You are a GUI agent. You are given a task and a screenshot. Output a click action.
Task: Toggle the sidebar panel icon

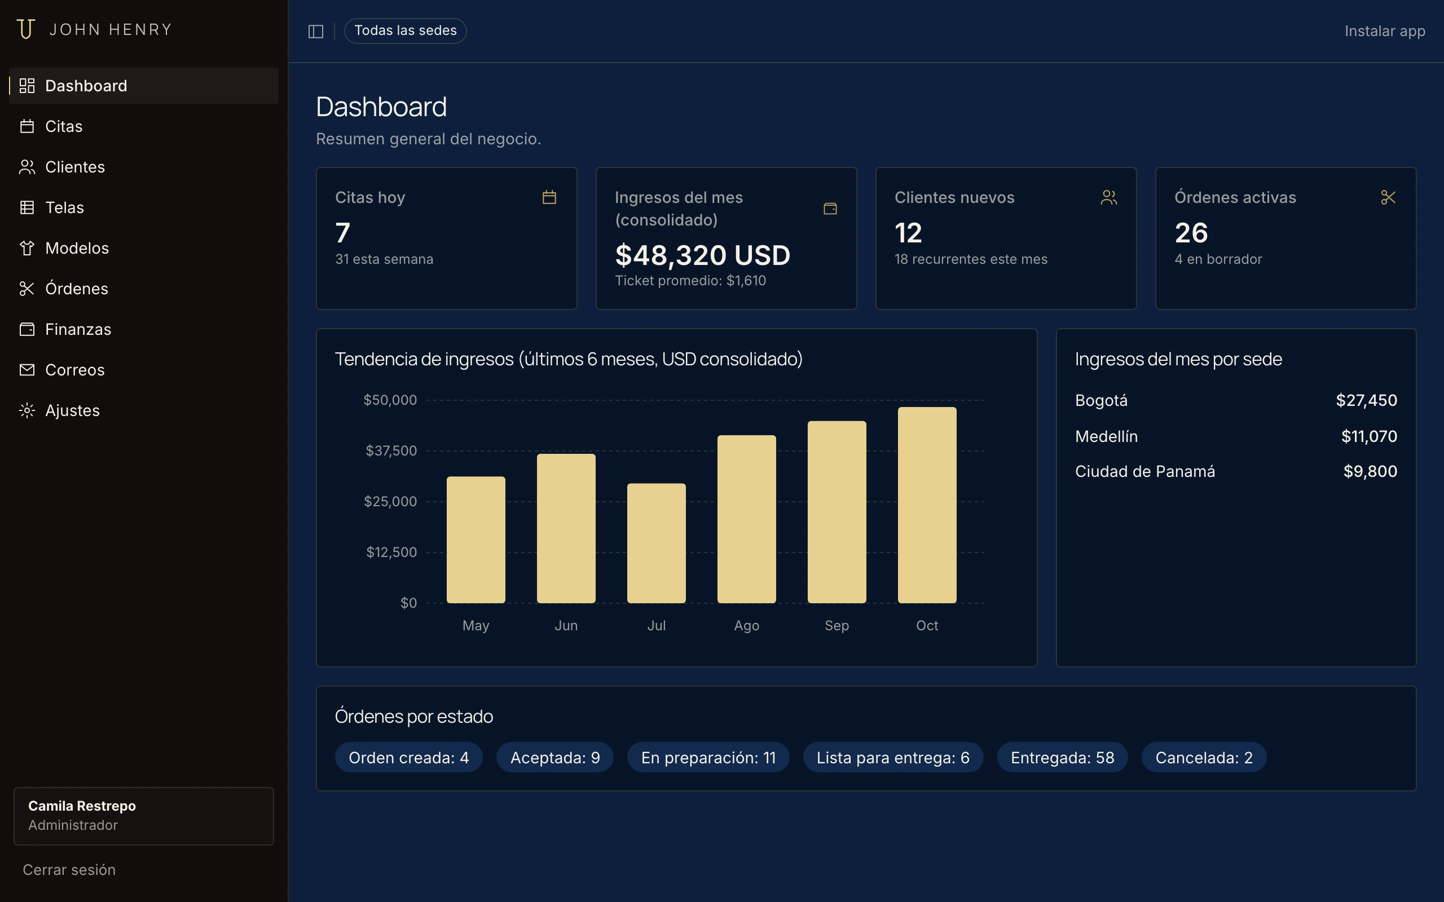click(316, 31)
